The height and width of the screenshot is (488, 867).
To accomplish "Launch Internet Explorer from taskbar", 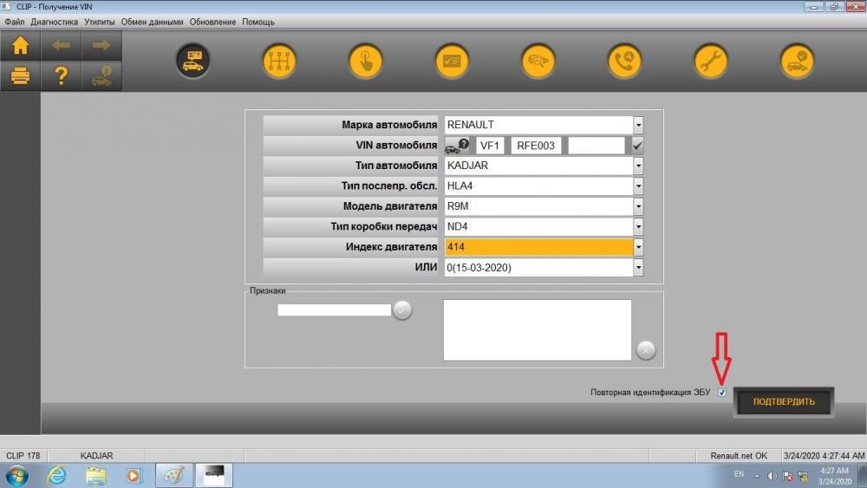I will click(x=56, y=475).
